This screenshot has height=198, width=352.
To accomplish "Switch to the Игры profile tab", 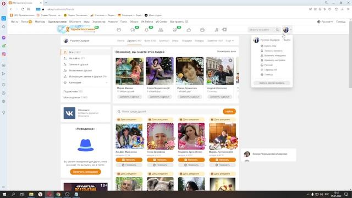I will click(x=175, y=41).
